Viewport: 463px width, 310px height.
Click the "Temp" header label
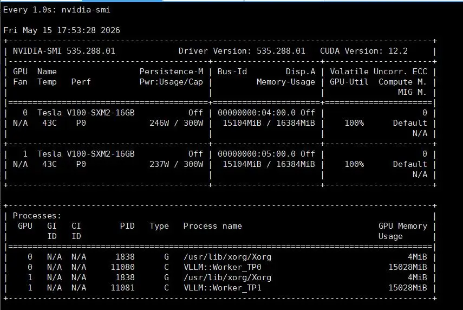click(x=47, y=82)
